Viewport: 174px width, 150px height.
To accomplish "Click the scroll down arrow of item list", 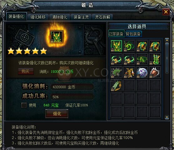I will [x=167, y=117].
